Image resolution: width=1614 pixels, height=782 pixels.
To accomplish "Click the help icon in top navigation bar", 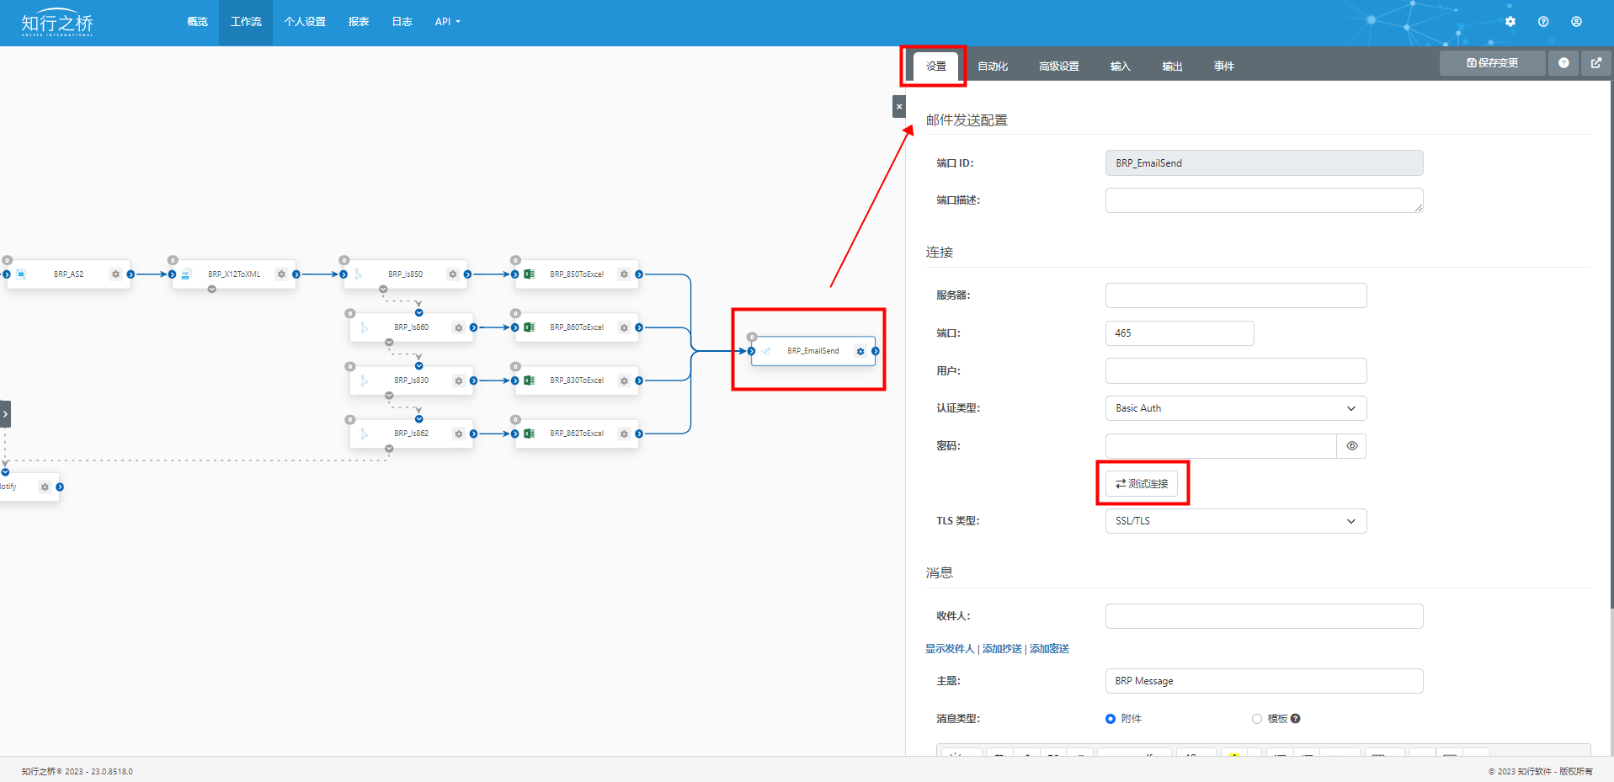I will pos(1542,22).
